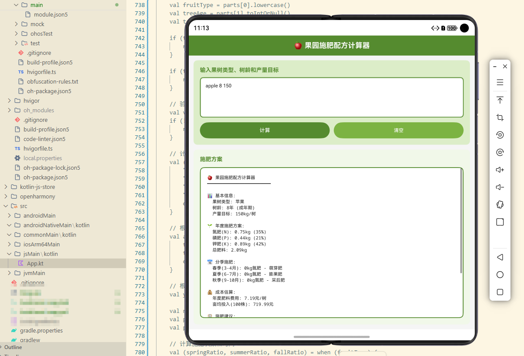Expand the kotlin-js-store folder
Image resolution: width=524 pixels, height=356 pixels.
click(6, 187)
